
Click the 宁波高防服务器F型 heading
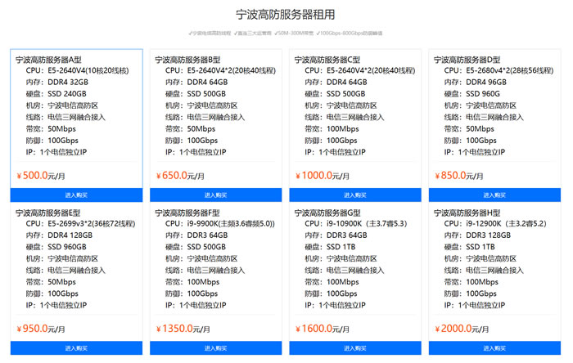(188, 213)
